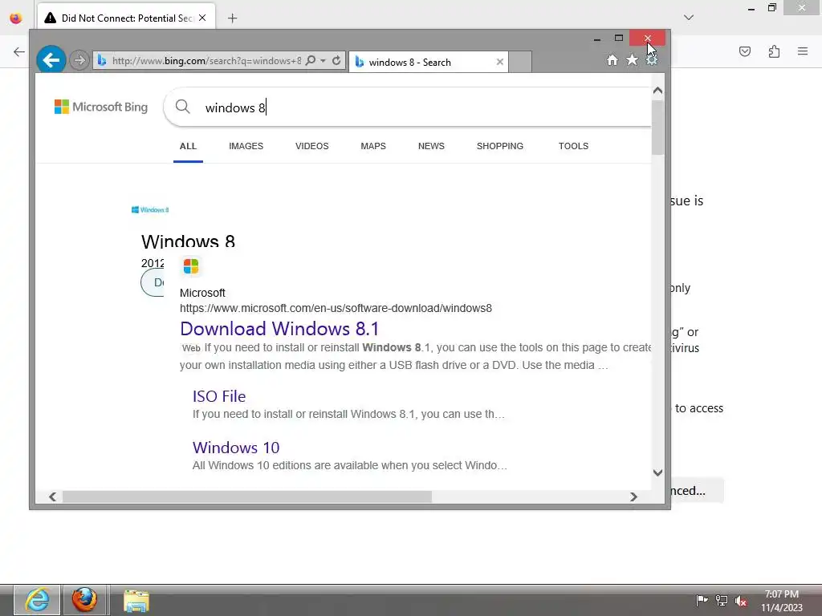Click the IE address bar URL

[206, 61]
